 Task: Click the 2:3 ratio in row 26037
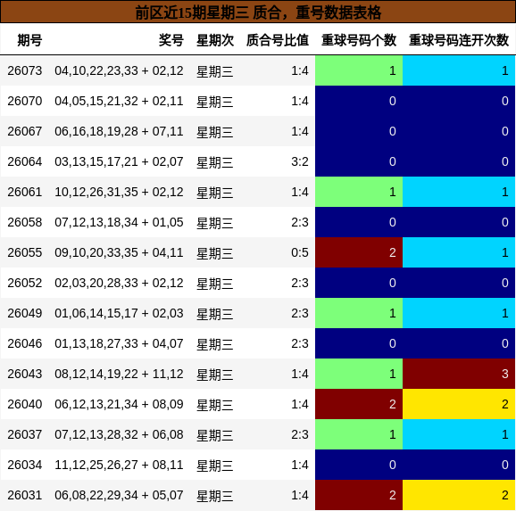coord(300,434)
